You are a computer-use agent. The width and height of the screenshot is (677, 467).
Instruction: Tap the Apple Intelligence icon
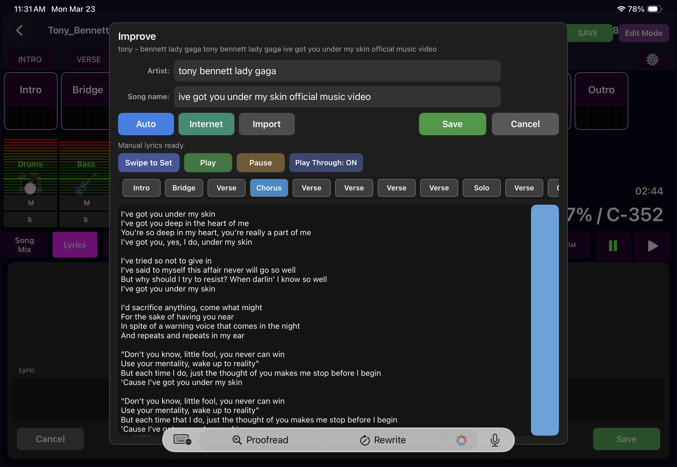click(461, 440)
